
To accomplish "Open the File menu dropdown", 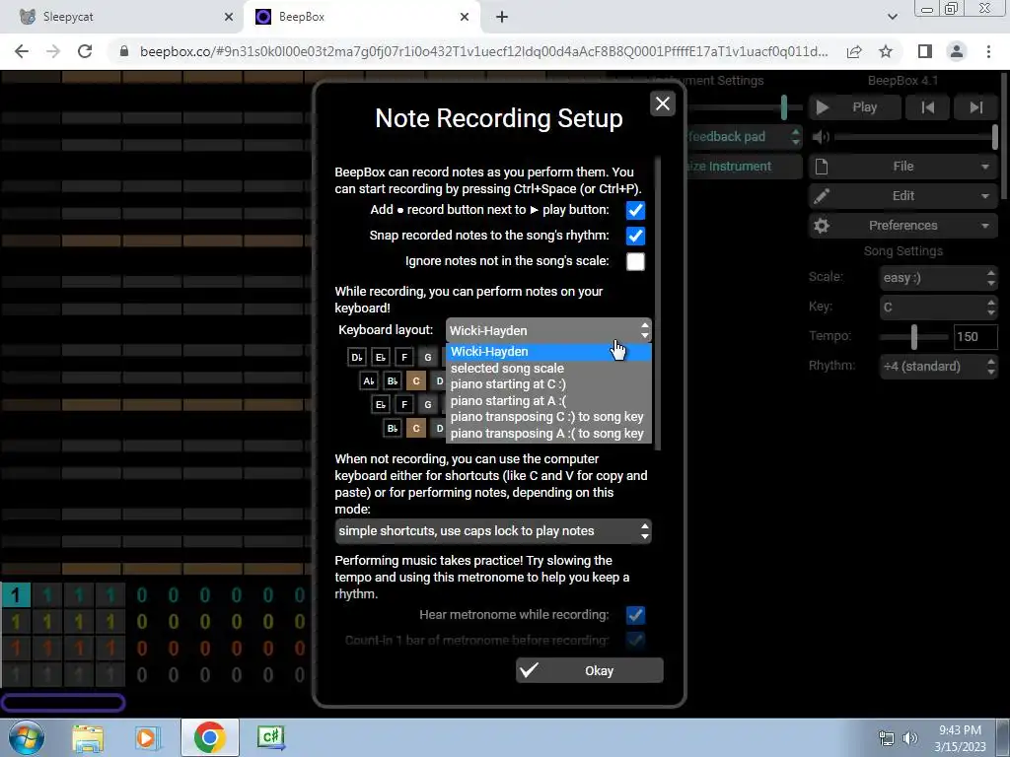I will (x=903, y=166).
